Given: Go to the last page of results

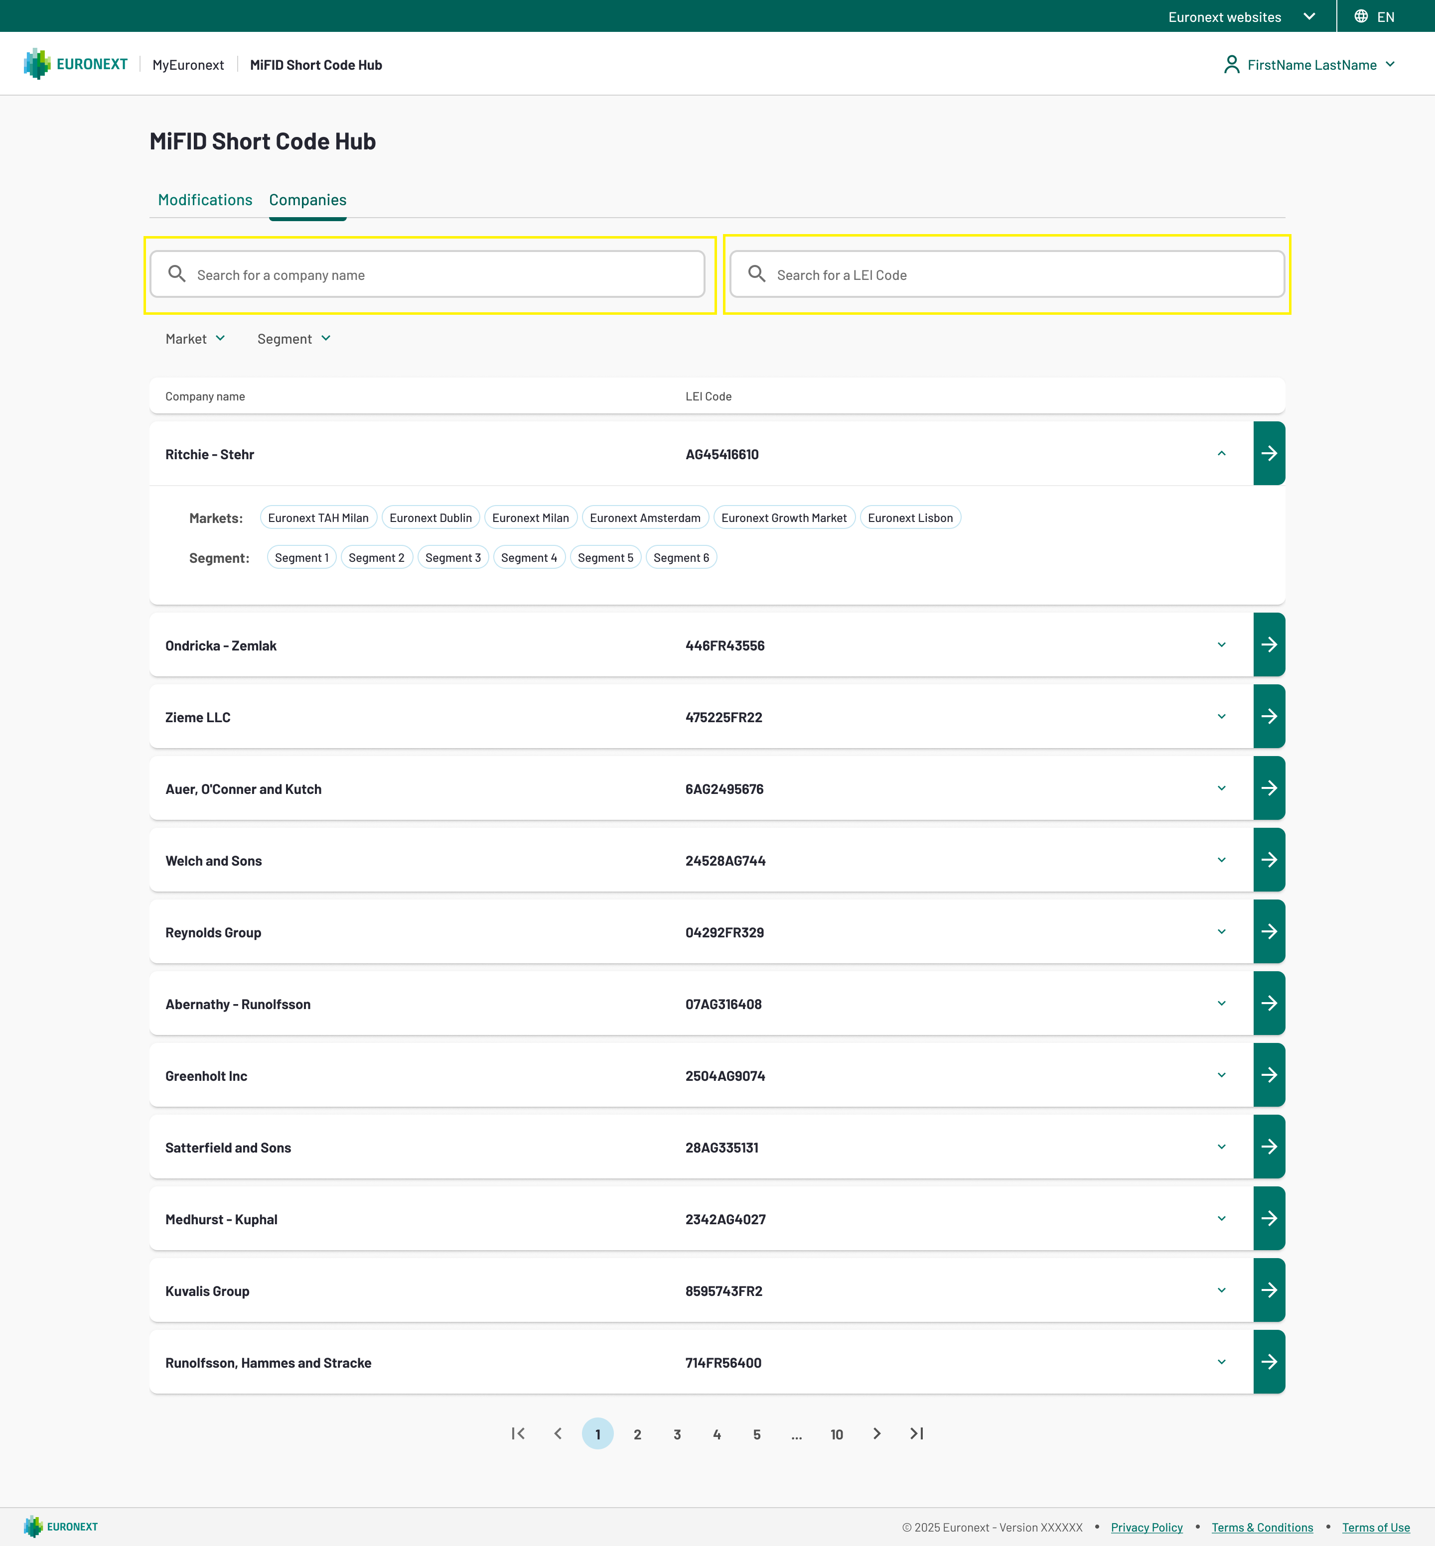Looking at the screenshot, I should click(x=916, y=1433).
